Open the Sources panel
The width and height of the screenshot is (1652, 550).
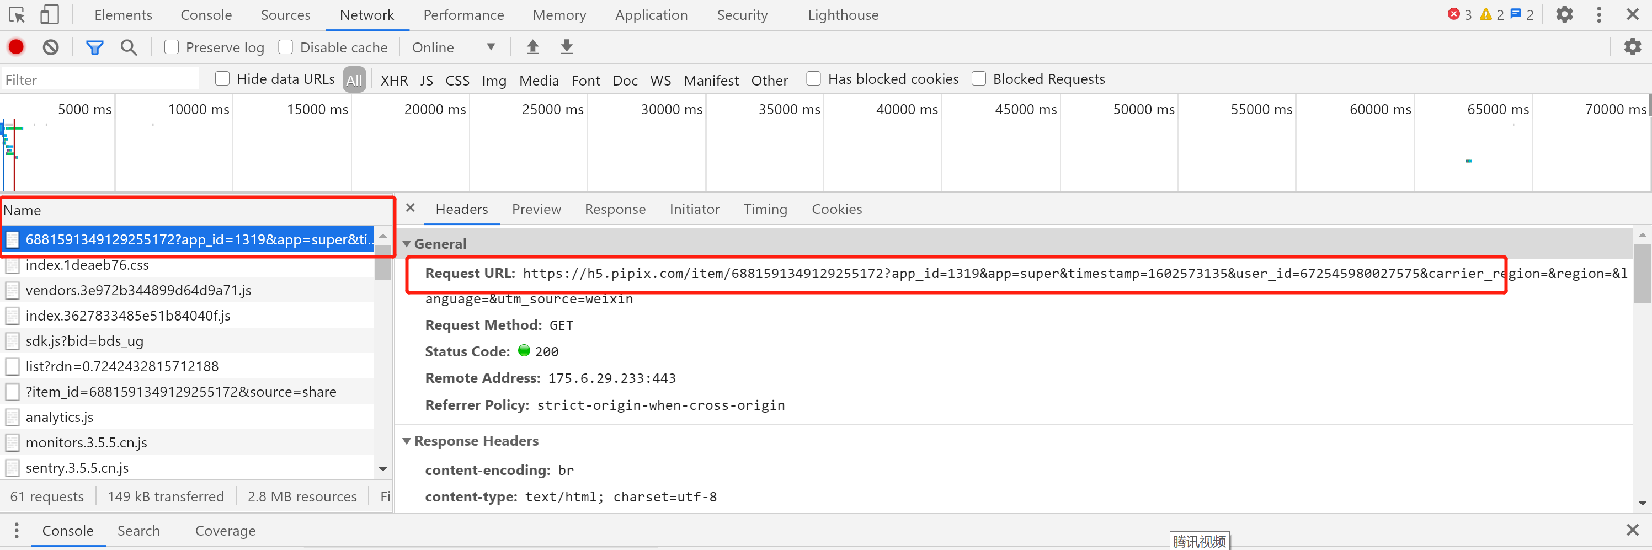pyautogui.click(x=285, y=15)
